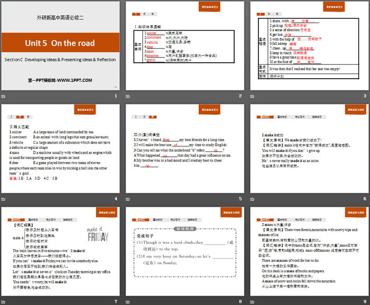This screenshot has width=370, height=305.
Task: Click the make it FRIDAY image on slide 7
Action: click(x=99, y=232)
